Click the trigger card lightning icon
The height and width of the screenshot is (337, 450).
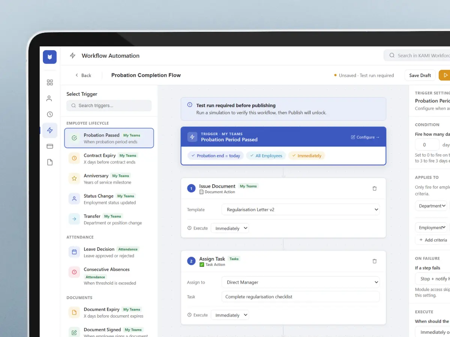[x=192, y=137]
